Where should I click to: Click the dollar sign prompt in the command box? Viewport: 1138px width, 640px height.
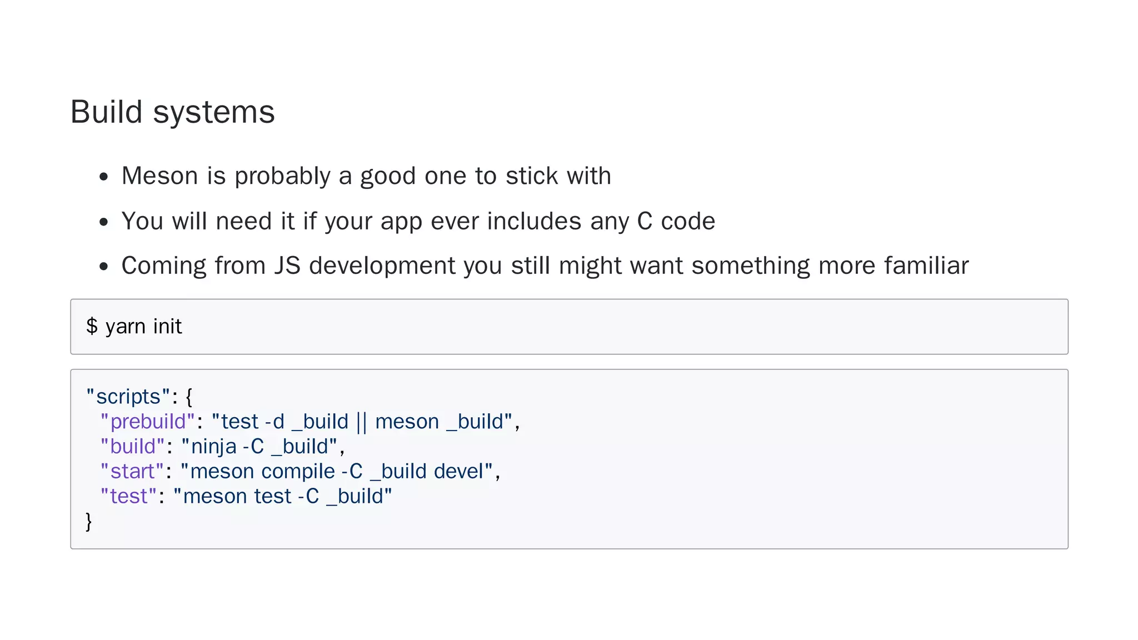click(92, 327)
